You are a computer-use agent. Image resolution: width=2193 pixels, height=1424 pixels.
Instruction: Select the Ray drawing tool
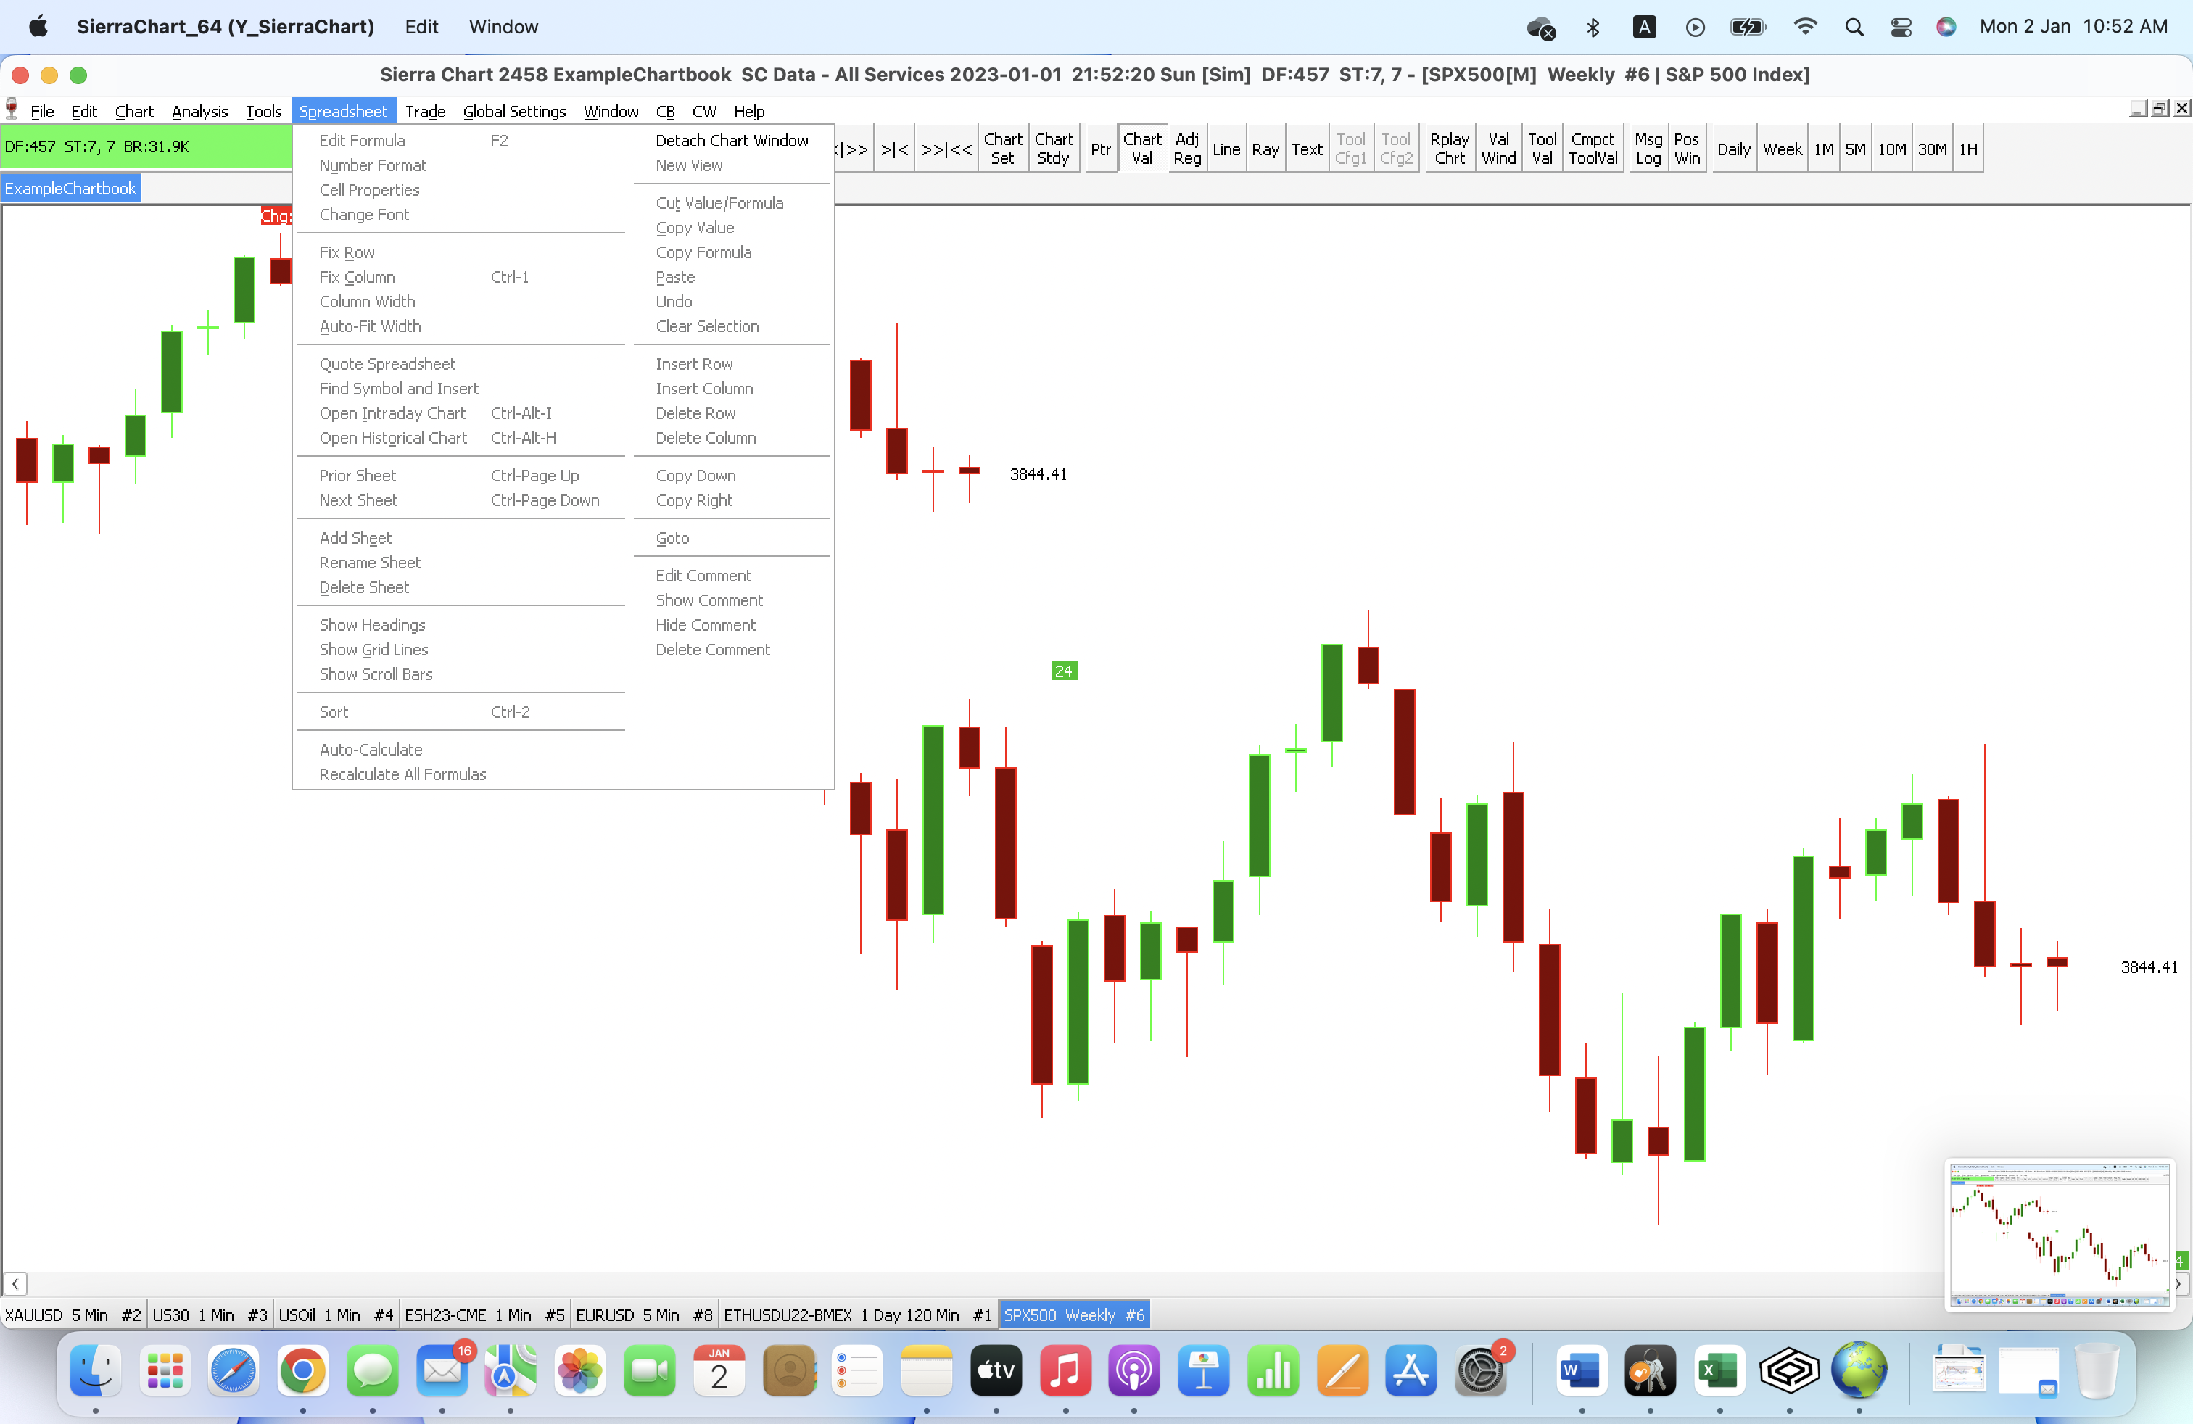(1264, 149)
